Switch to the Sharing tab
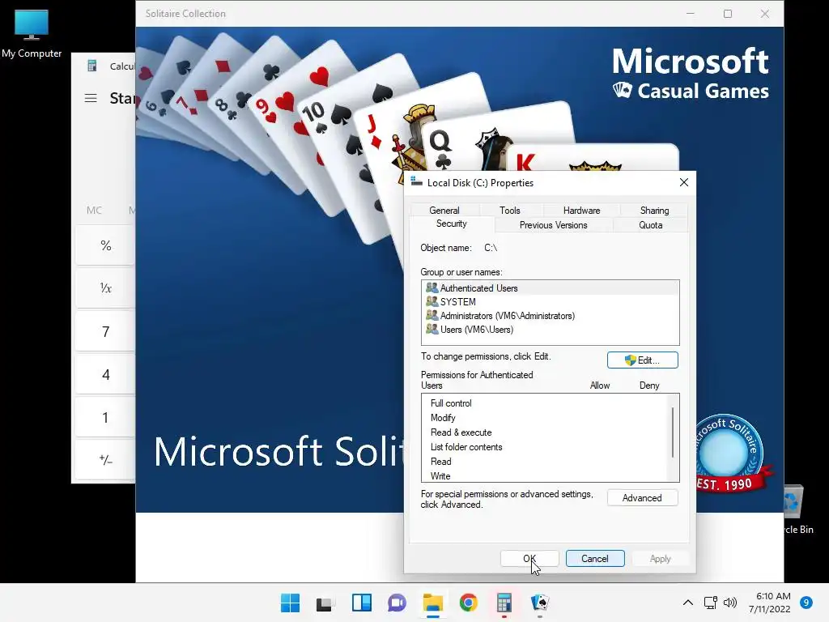The width and height of the screenshot is (829, 622). click(654, 210)
